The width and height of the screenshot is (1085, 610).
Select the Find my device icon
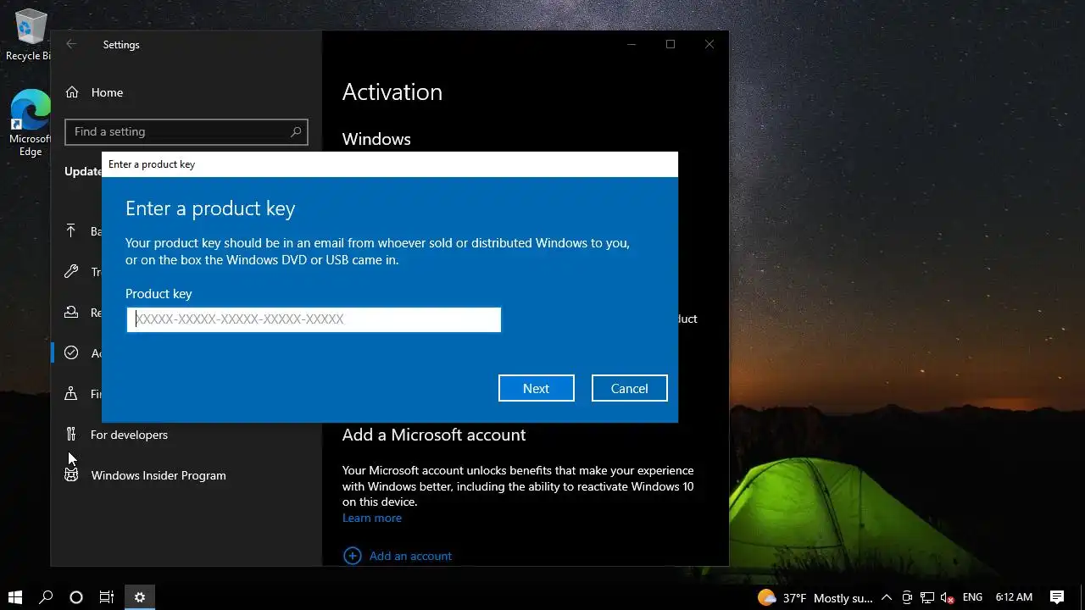pyautogui.click(x=72, y=393)
